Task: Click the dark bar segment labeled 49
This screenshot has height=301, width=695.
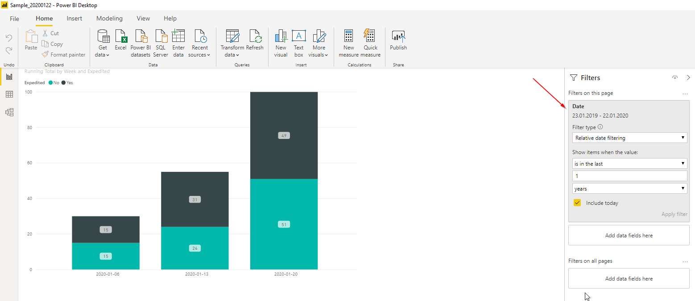Action: (x=284, y=135)
